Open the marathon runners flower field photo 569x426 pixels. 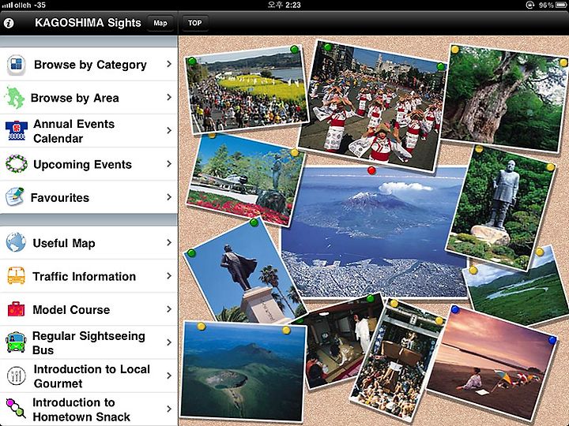[x=247, y=91]
